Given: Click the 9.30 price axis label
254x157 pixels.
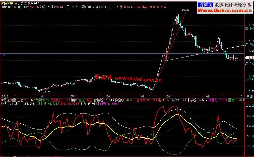Looking at the screenshot, I should pos(251,25).
